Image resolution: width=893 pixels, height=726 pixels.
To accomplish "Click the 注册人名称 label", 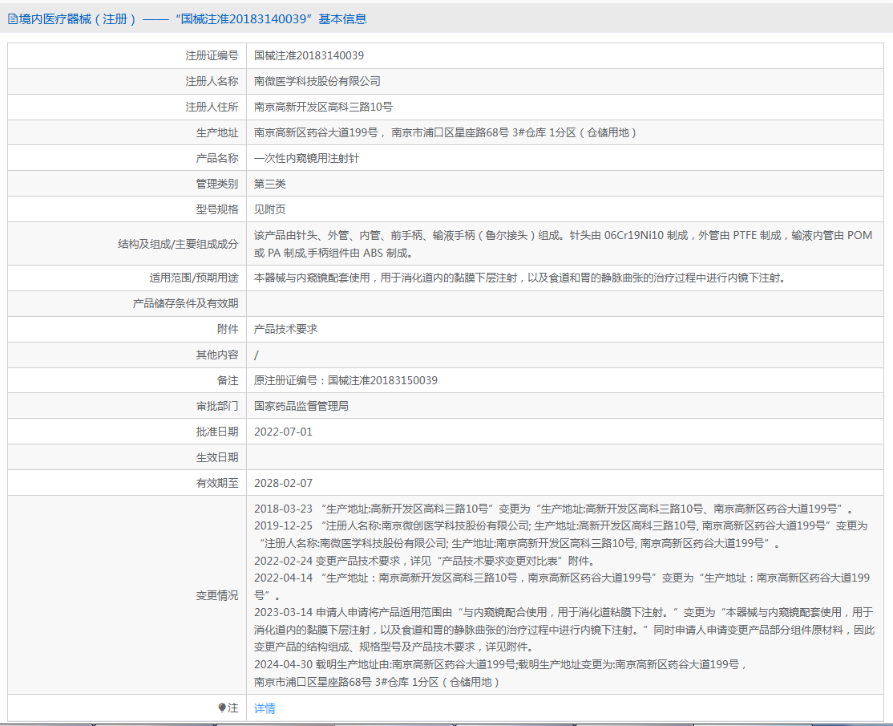I will (212, 82).
